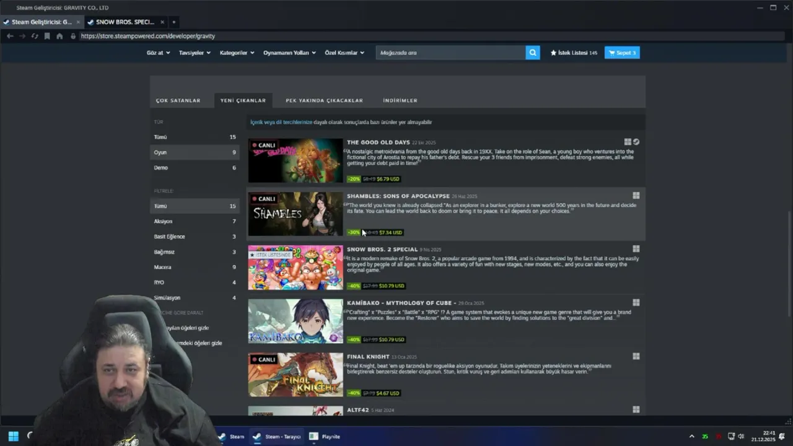793x446 pixels.
Task: Click the green 35 tray indicator
Action: click(x=705, y=437)
